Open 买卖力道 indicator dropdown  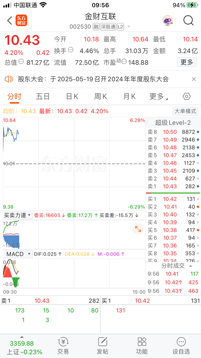coord(18,215)
